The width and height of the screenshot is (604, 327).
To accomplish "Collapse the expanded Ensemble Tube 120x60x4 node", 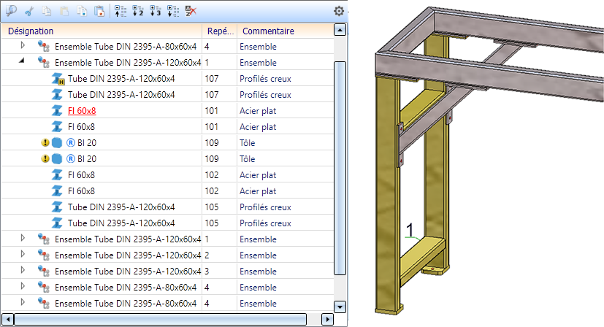I will tap(22, 62).
